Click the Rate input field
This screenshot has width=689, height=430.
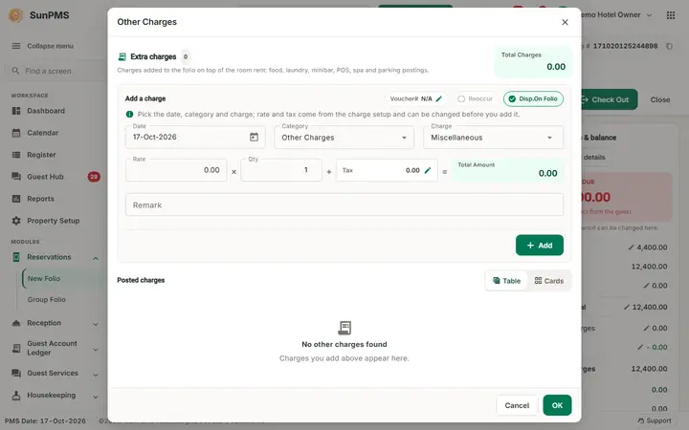coord(176,170)
